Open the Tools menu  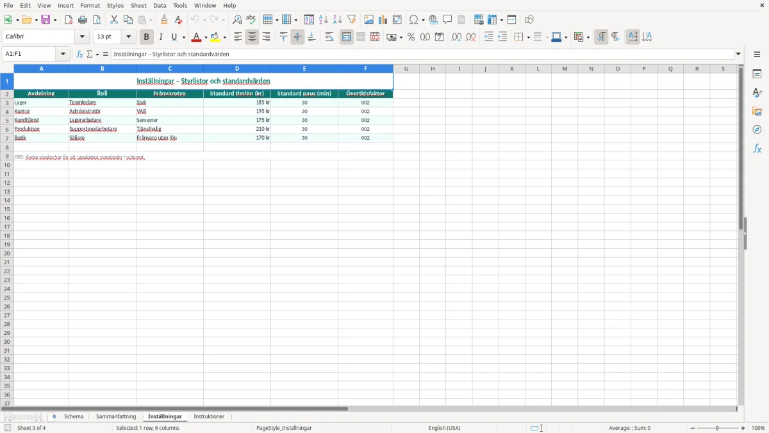click(180, 5)
